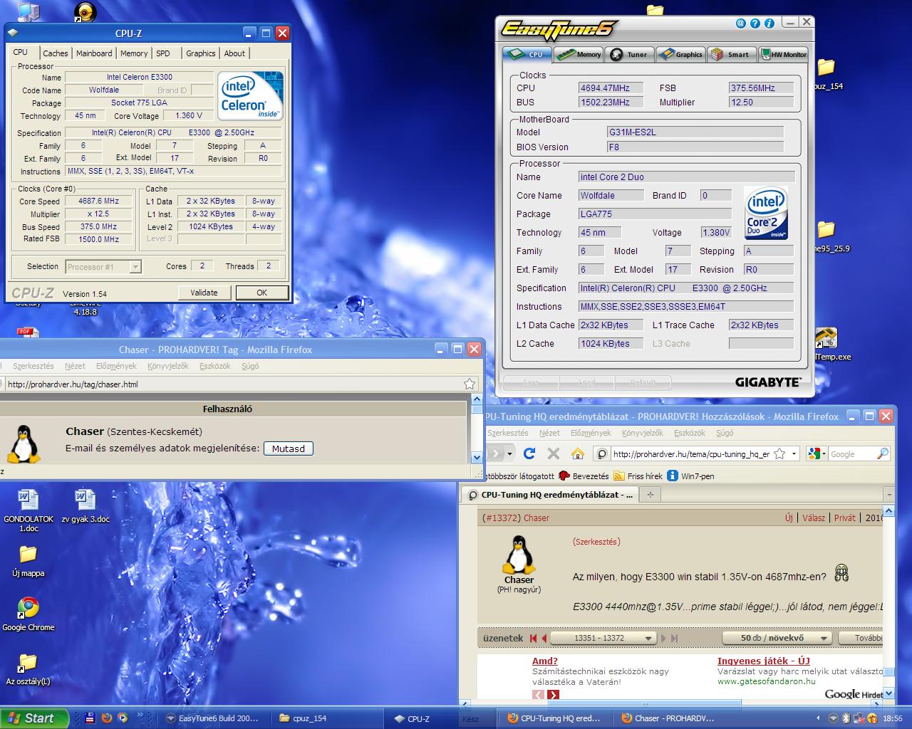912x729 pixels.
Task: Click the Szerkesztés link in forum post
Action: [x=596, y=541]
